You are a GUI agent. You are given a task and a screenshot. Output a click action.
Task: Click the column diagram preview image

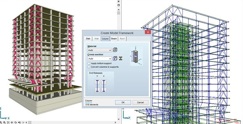(136, 56)
